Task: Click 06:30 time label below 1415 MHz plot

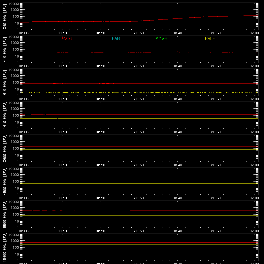Action: [139, 132]
